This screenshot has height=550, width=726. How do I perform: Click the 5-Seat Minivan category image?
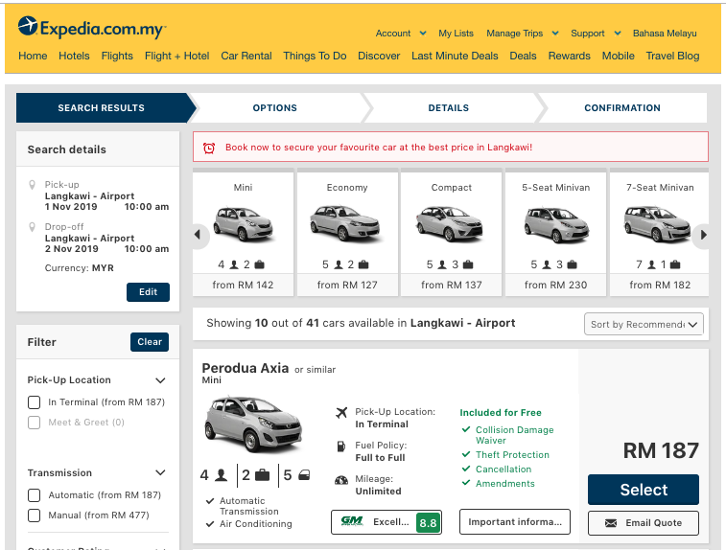coord(555,224)
